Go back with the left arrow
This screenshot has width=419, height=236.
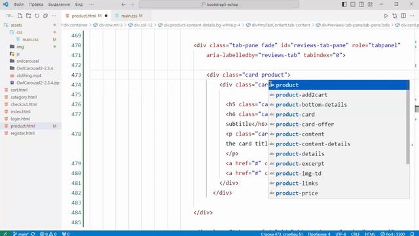click(124, 5)
